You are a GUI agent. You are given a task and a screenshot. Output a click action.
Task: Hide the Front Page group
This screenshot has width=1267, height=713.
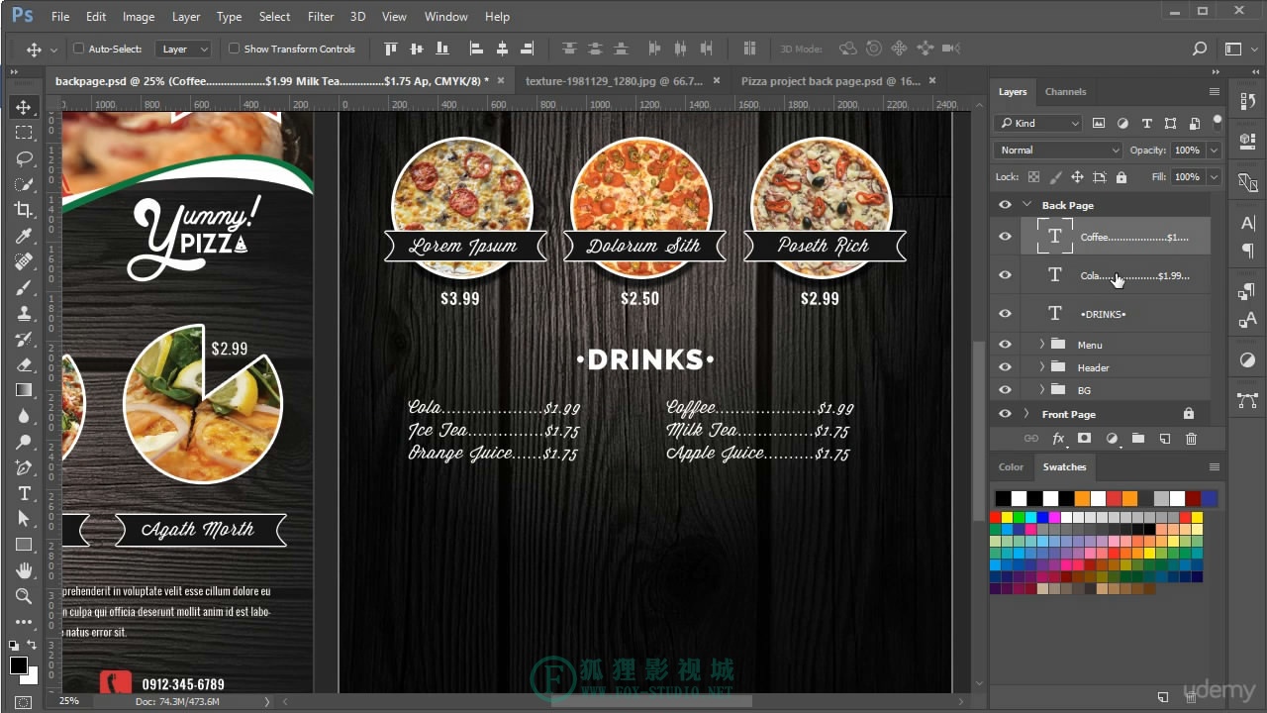coord(1005,414)
